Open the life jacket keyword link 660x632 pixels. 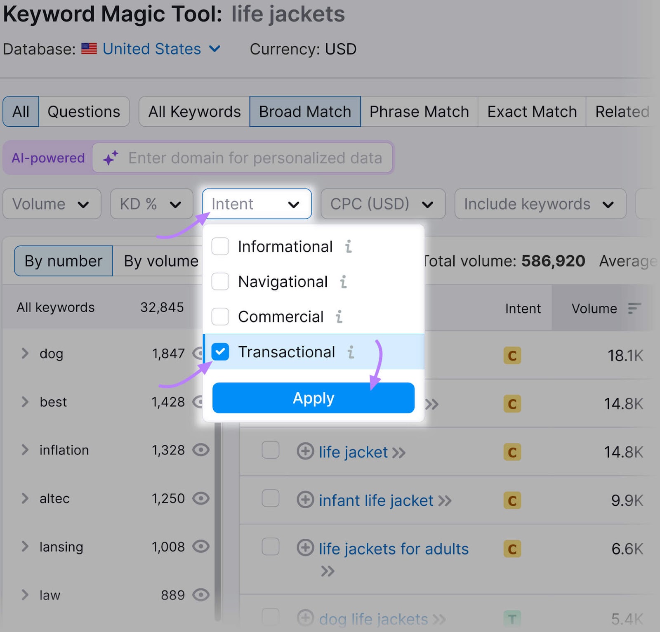pos(353,452)
